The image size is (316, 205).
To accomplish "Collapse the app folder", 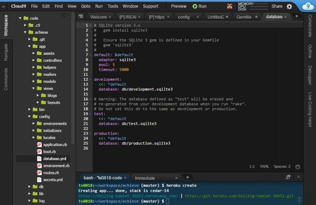I will coord(29,46).
